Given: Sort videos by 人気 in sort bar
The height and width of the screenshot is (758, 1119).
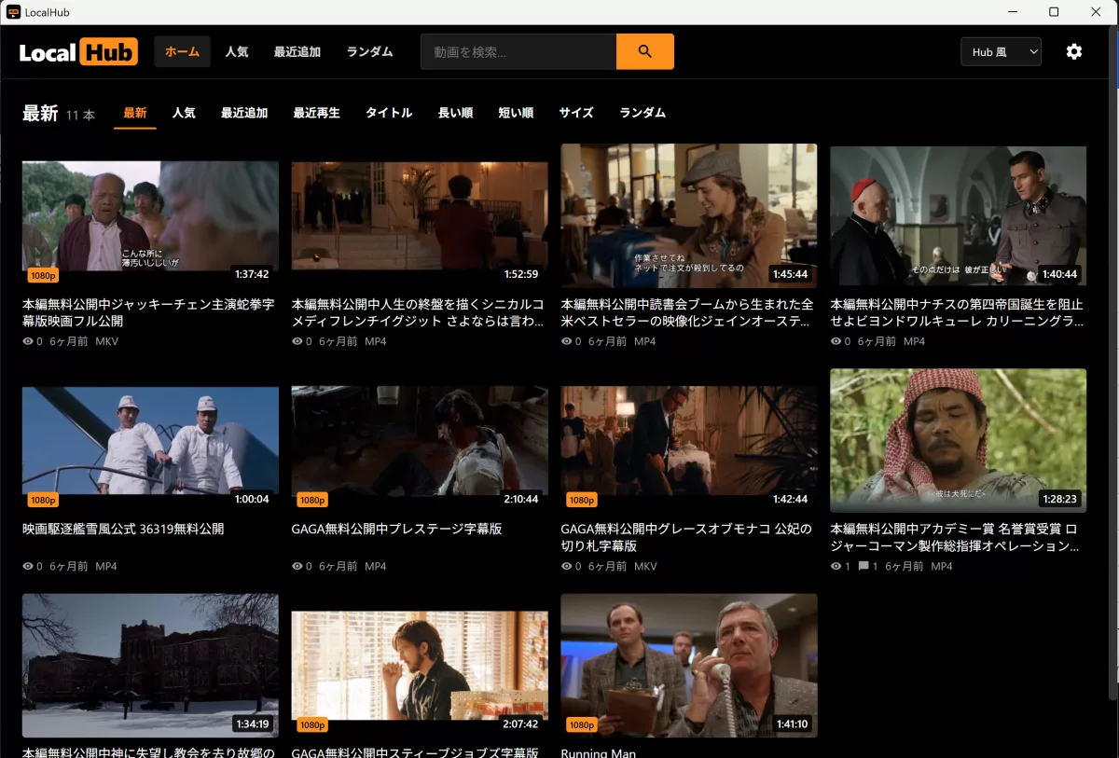Looking at the screenshot, I should (184, 113).
